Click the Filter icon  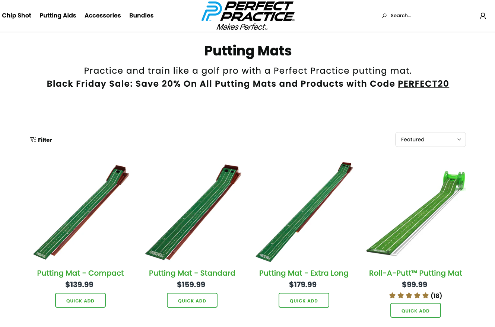(x=33, y=140)
